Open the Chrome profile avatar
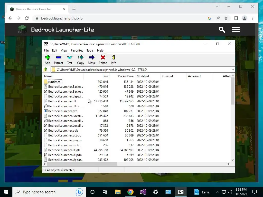The image size is (263, 197). pos(245,18)
